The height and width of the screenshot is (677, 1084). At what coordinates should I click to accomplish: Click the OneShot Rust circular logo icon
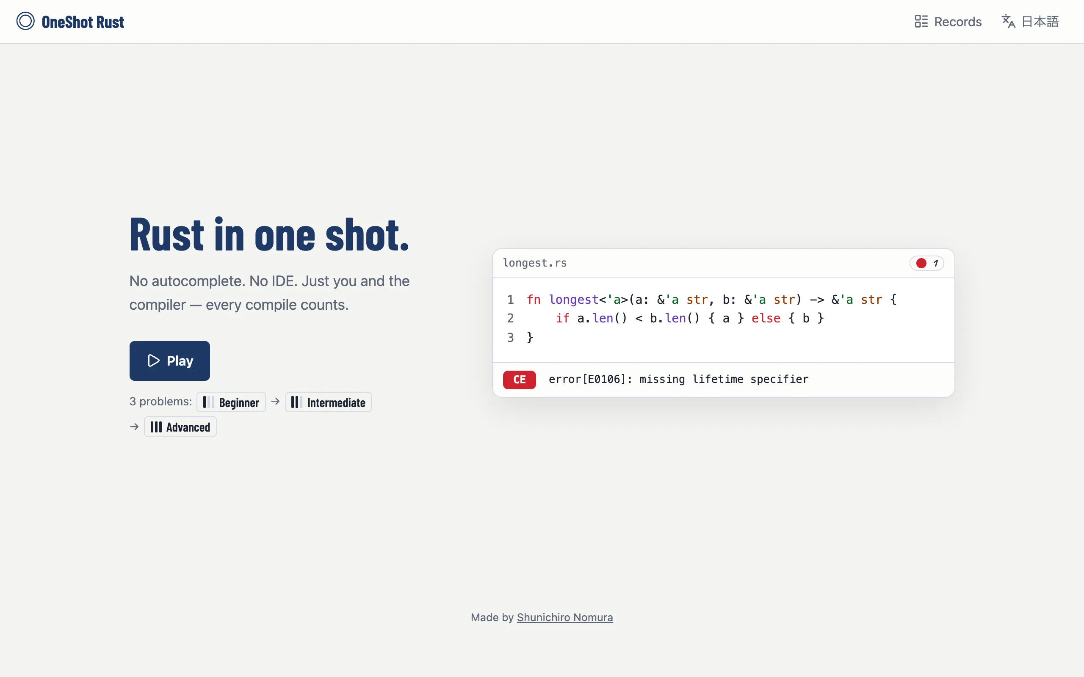25,21
